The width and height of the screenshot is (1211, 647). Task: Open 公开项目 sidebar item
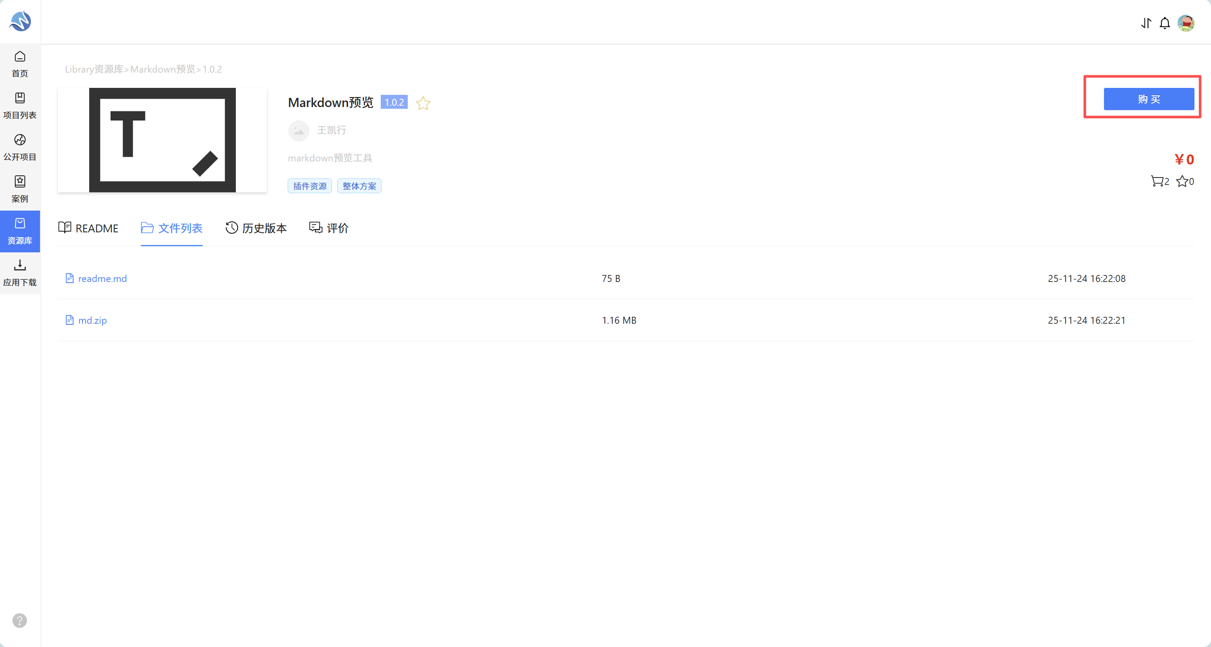pos(20,148)
